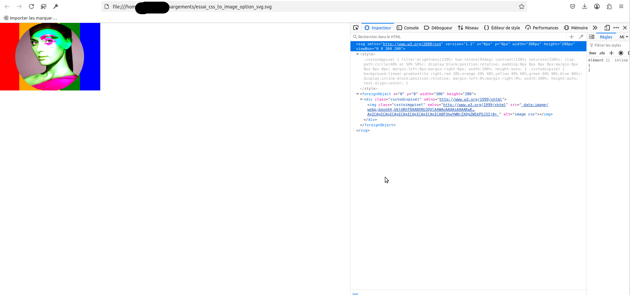Collapse the div csstodivpixel node
This screenshot has width=630, height=295.
(x=361, y=99)
